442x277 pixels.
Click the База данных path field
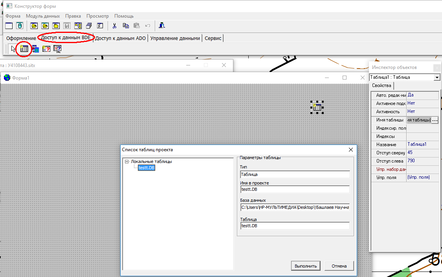click(x=295, y=207)
